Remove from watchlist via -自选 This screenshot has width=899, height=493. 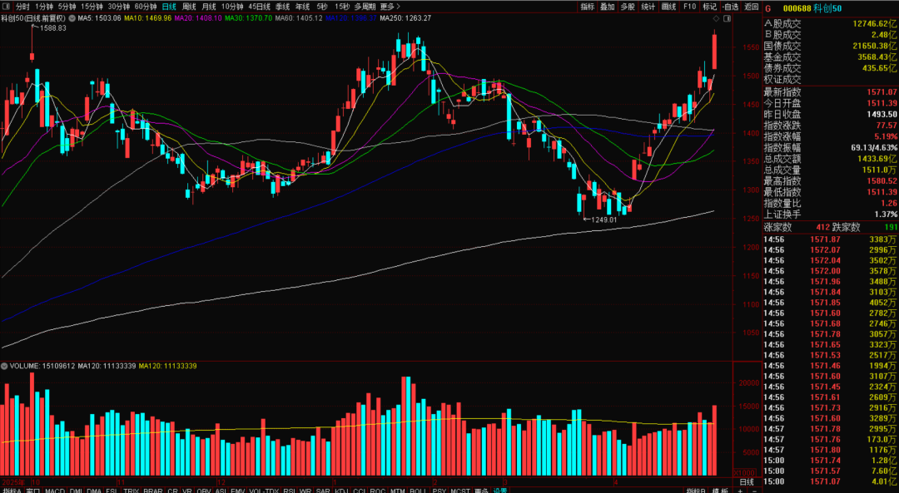click(x=730, y=7)
